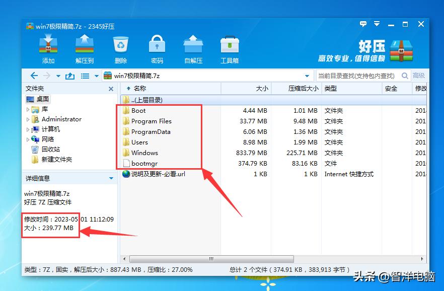Collapse the 详细信息 details panel
This screenshot has height=291, width=444.
click(x=112, y=179)
